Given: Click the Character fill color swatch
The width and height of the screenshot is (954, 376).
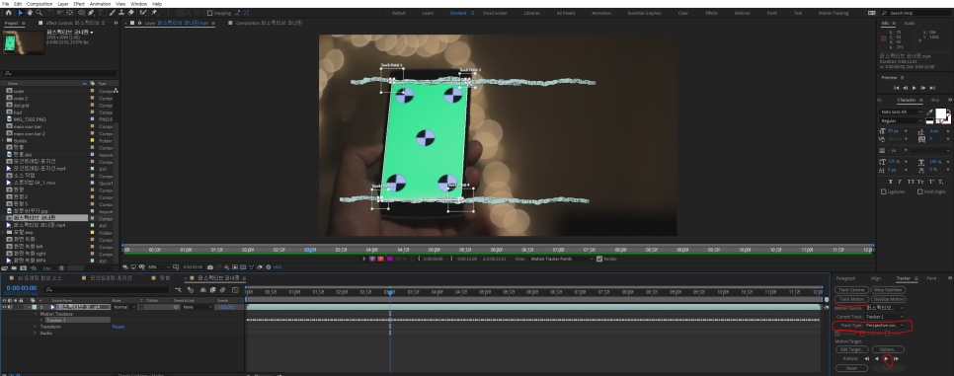Looking at the screenshot, I should pyautogui.click(x=940, y=113).
